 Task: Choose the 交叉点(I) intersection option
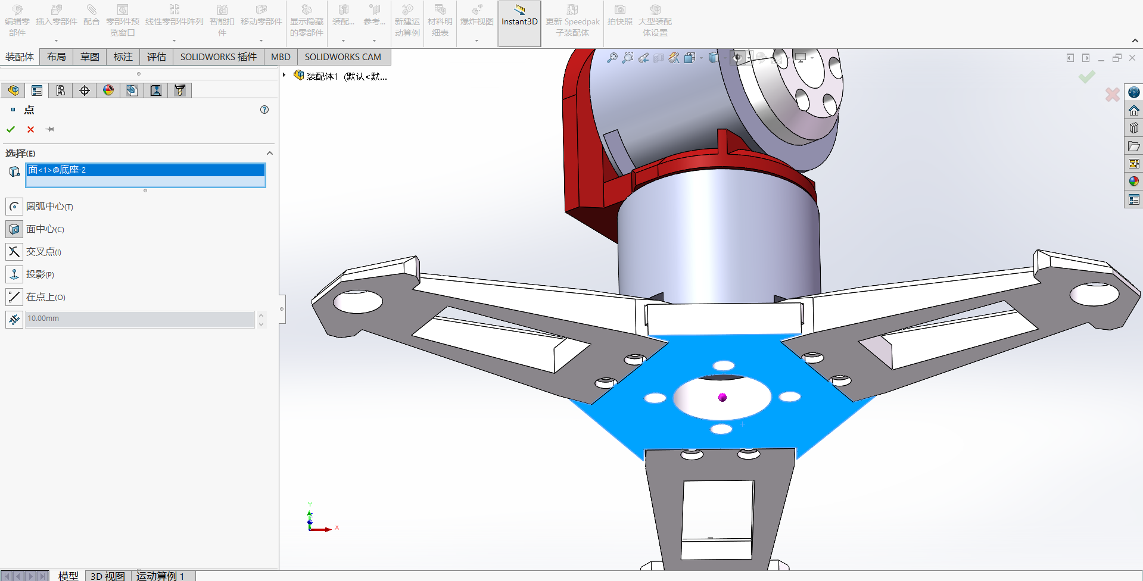[14, 252]
